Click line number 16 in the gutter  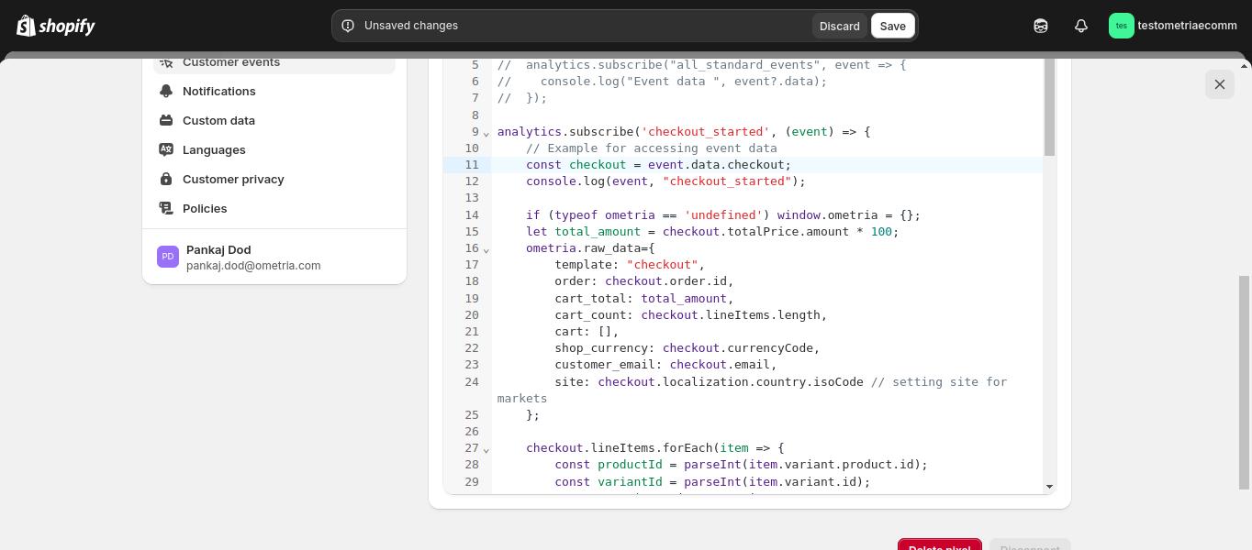tap(472, 248)
